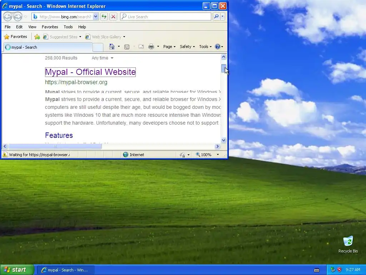Expand the Print dropdown arrow
The width and height of the screenshot is (366, 275).
click(x=158, y=47)
